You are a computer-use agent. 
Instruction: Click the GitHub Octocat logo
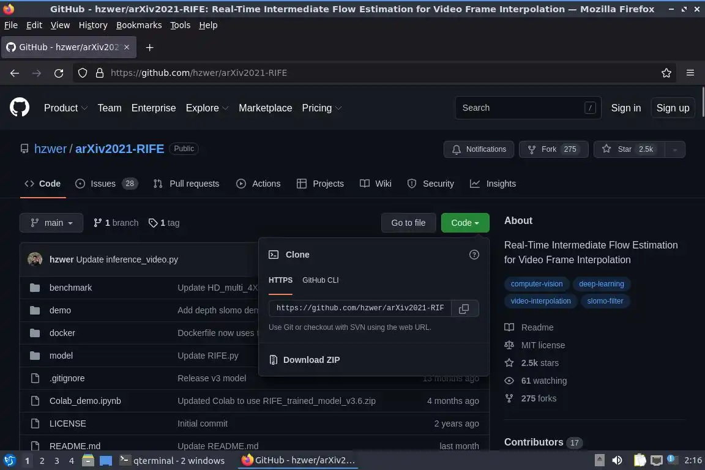(20, 108)
